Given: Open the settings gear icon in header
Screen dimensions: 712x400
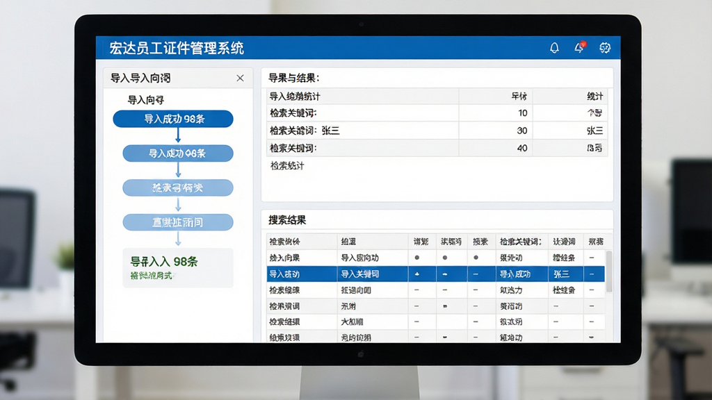Looking at the screenshot, I should pyautogui.click(x=605, y=48).
